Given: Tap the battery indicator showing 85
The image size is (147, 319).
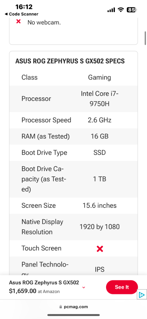Looking at the screenshot, I should point(132,9).
